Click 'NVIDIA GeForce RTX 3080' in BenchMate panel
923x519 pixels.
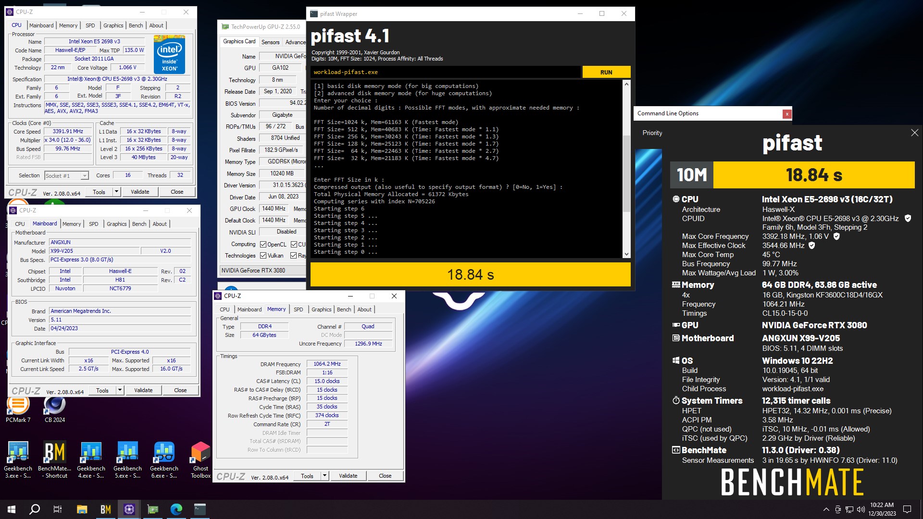click(814, 325)
